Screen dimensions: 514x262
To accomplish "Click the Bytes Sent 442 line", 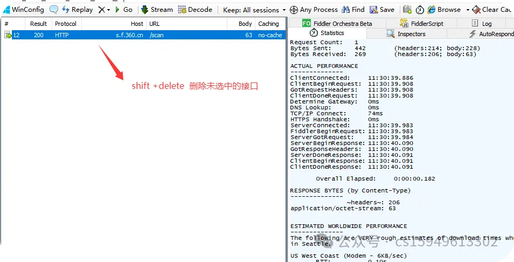I will pos(385,48).
